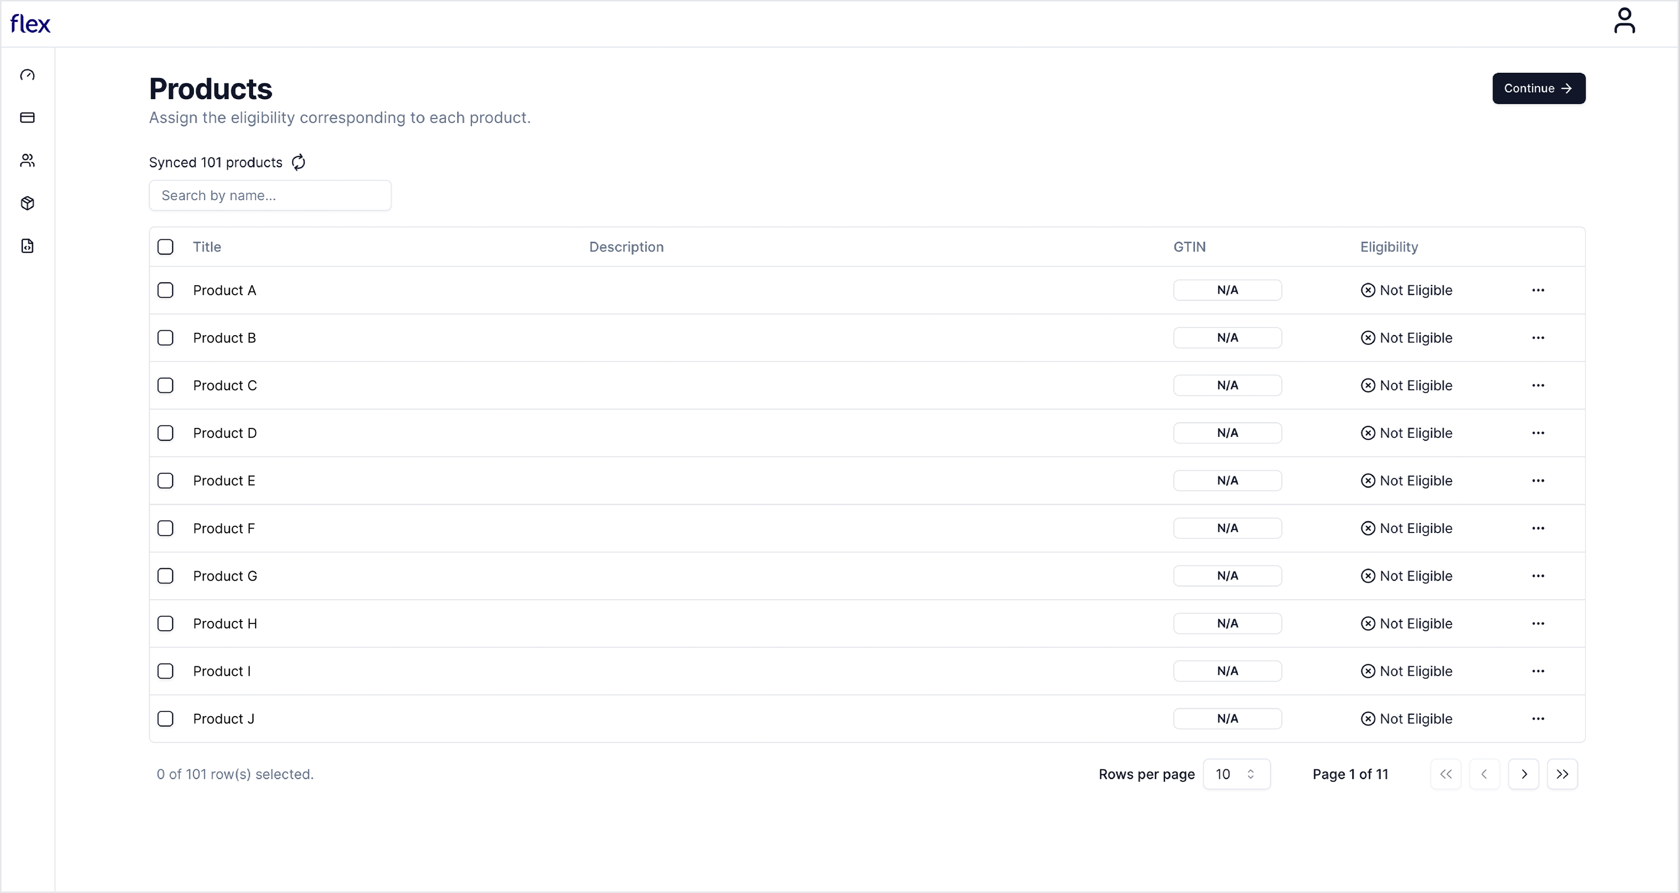
Task: Click the Eligibility column header
Action: click(1388, 247)
